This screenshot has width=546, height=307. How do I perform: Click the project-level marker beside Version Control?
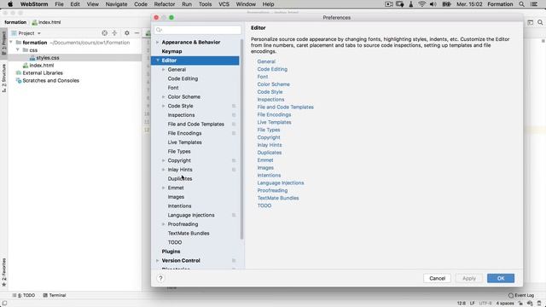point(234,260)
